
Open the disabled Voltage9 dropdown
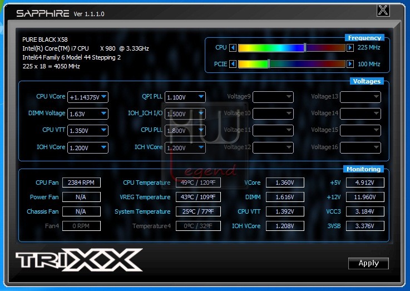point(273,97)
